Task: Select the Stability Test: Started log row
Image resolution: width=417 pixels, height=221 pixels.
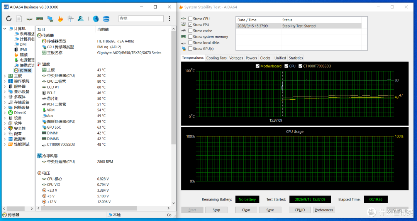Action: 299,26
